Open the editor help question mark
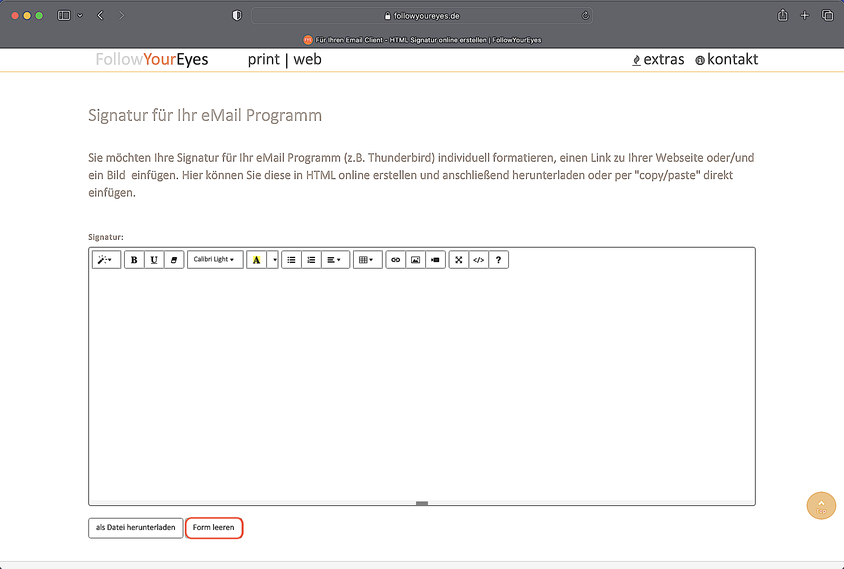This screenshot has width=844, height=569. coord(498,260)
